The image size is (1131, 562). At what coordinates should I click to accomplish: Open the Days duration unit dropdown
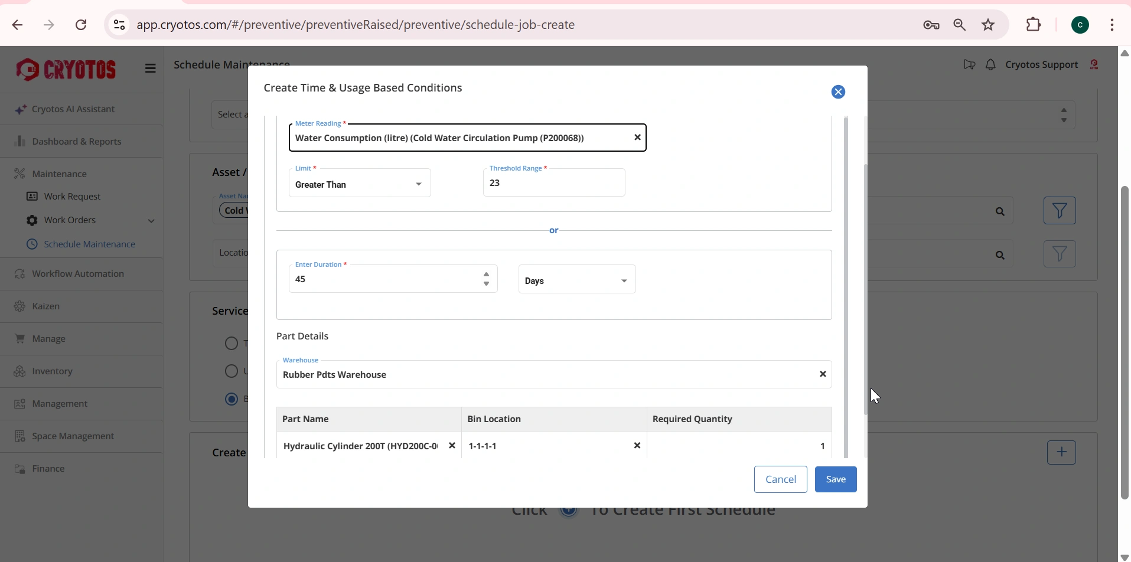pos(576,279)
